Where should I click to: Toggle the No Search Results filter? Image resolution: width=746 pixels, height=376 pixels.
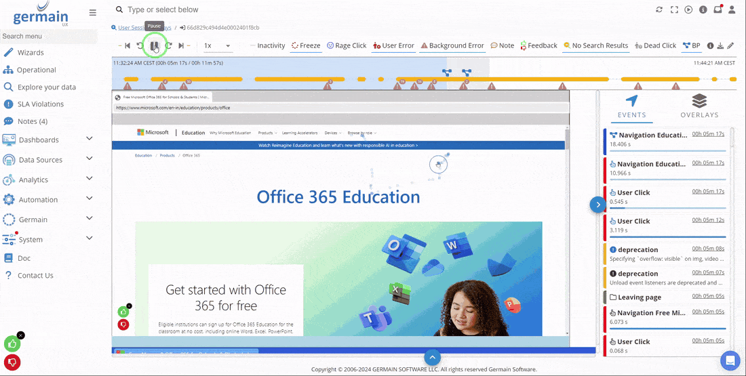[595, 45]
